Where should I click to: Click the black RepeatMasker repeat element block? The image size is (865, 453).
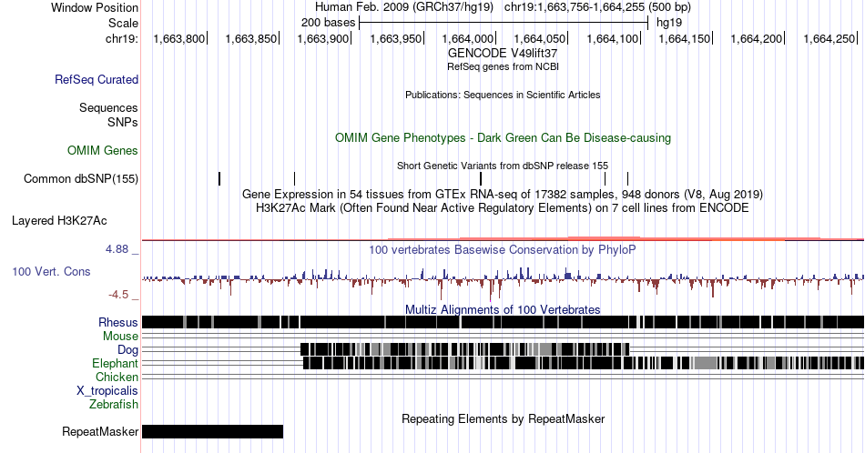pos(212,431)
